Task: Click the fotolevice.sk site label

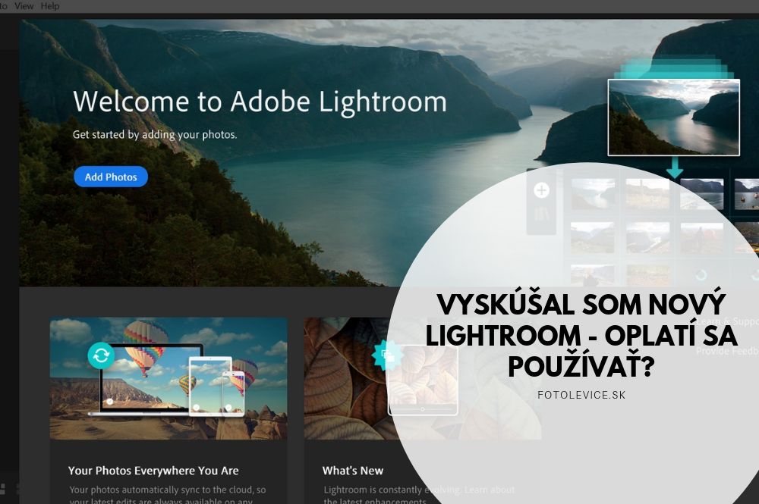Action: 581,395
